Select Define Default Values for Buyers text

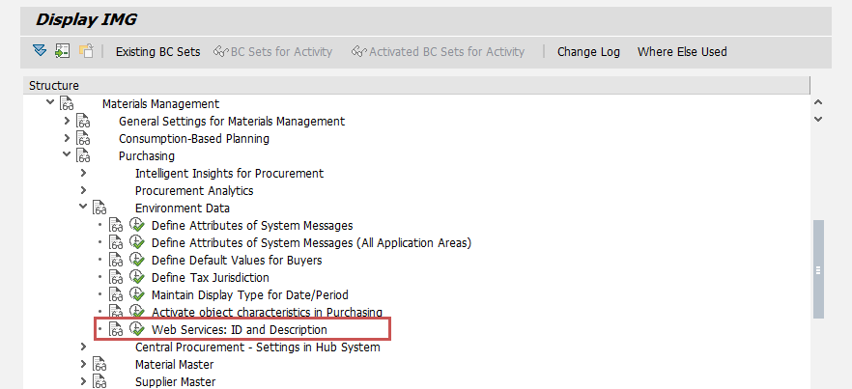click(237, 261)
